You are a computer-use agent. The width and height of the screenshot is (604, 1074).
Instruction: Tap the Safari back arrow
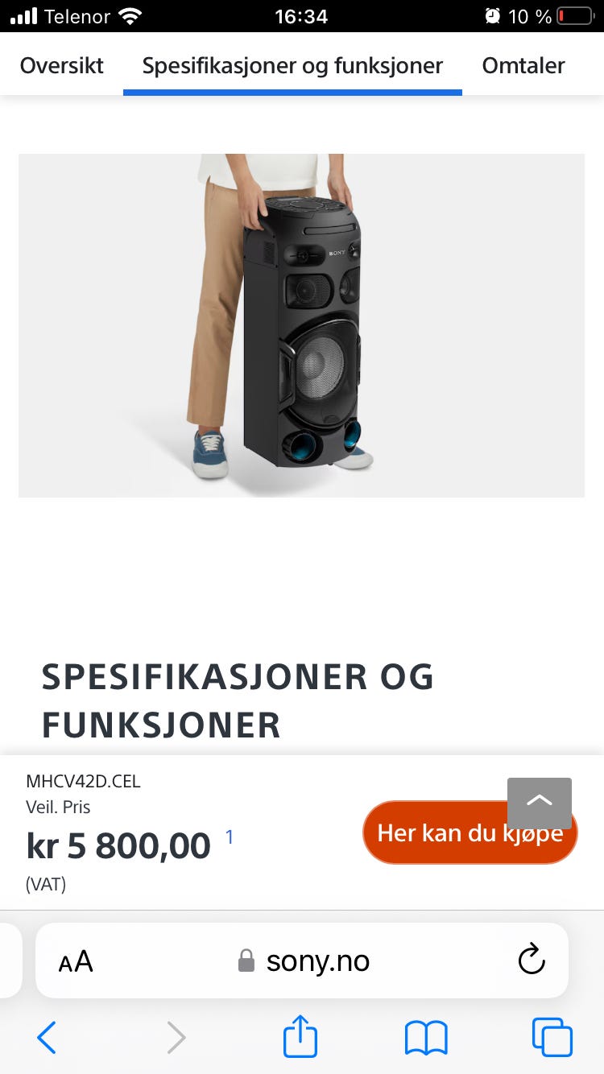pyautogui.click(x=47, y=1037)
